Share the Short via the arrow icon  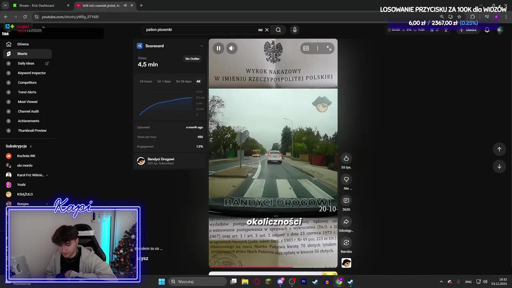(346, 222)
